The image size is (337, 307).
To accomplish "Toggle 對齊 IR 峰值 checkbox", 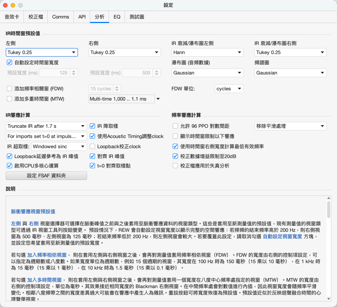I will click(x=92, y=156).
